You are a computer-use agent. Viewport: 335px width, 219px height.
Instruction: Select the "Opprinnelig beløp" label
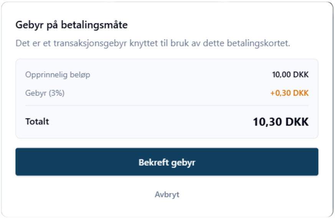point(58,74)
